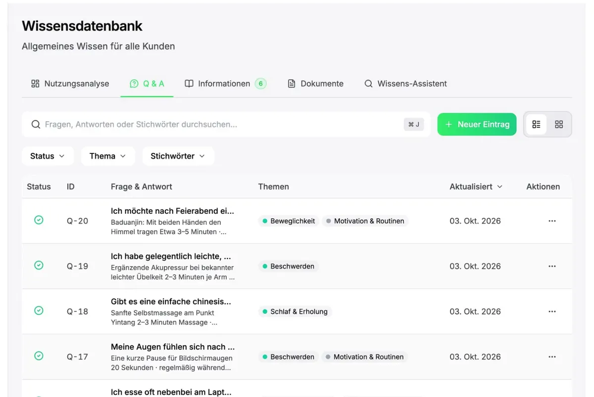Switch to the Informationen tab

(225, 84)
